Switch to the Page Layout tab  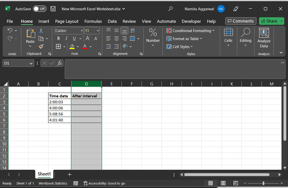coord(67,21)
